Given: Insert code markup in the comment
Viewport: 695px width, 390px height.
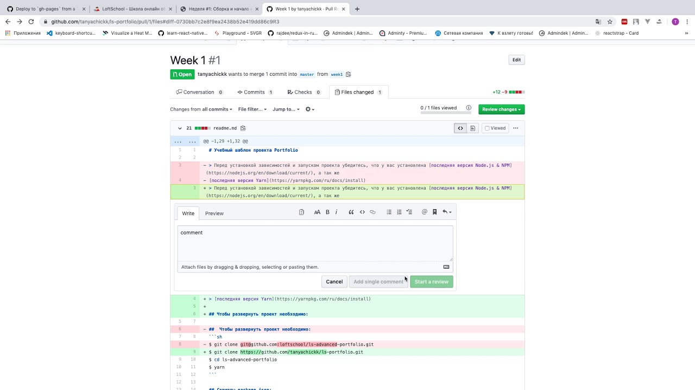Looking at the screenshot, I should pos(362,212).
